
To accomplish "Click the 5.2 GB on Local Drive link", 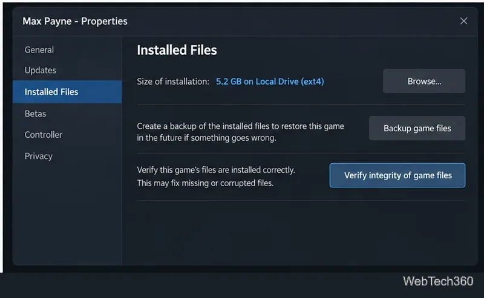I will tap(270, 82).
